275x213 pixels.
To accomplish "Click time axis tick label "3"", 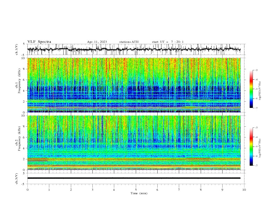I will point(92,190).
